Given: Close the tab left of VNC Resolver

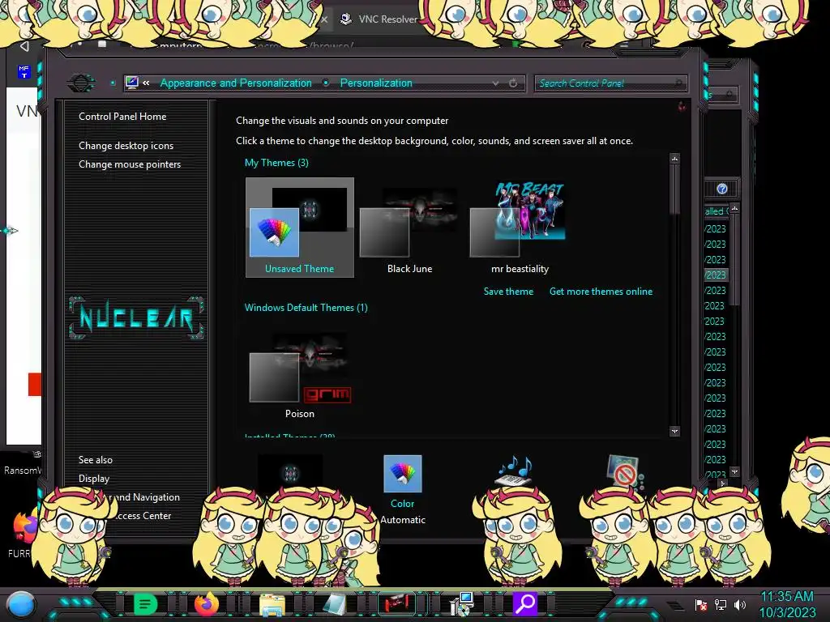Looking at the screenshot, I should [324, 19].
